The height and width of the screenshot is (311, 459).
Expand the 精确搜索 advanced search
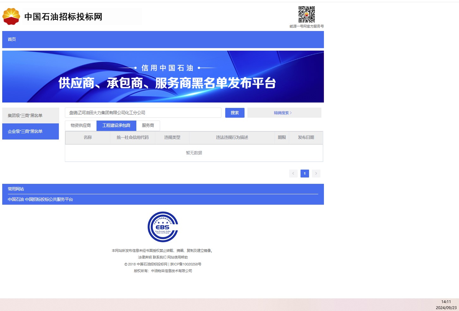tap(284, 113)
